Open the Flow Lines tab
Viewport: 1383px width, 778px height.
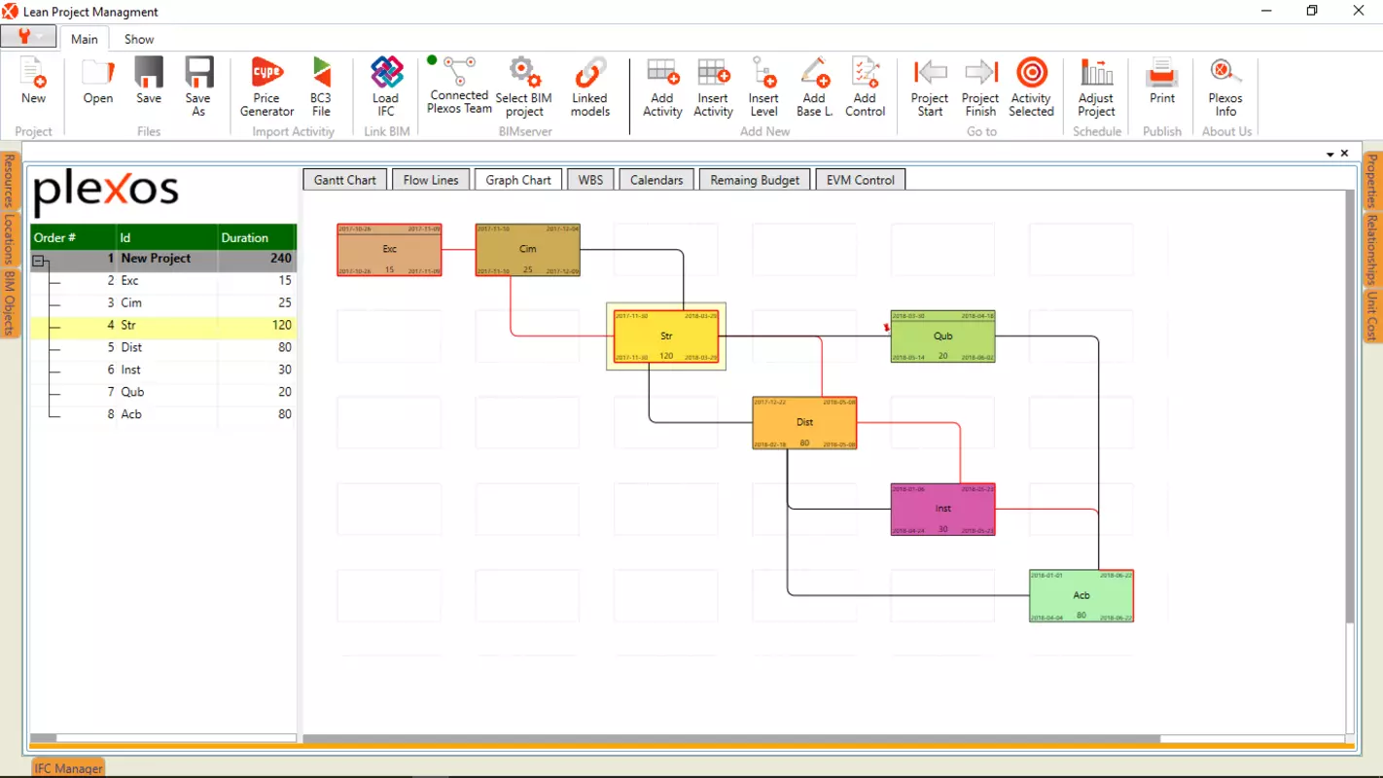pos(431,180)
